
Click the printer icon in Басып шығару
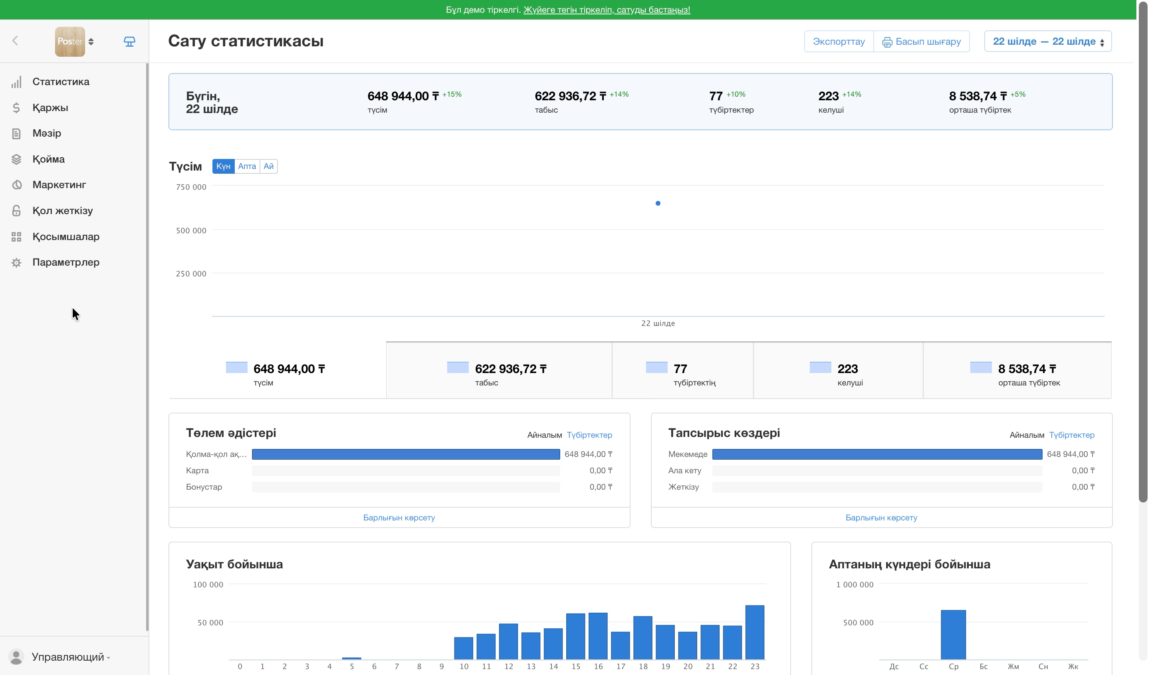click(887, 42)
